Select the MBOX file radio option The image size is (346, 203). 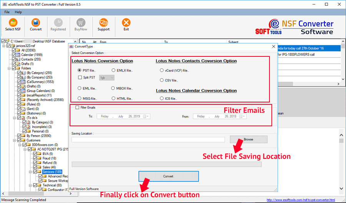pos(113,88)
